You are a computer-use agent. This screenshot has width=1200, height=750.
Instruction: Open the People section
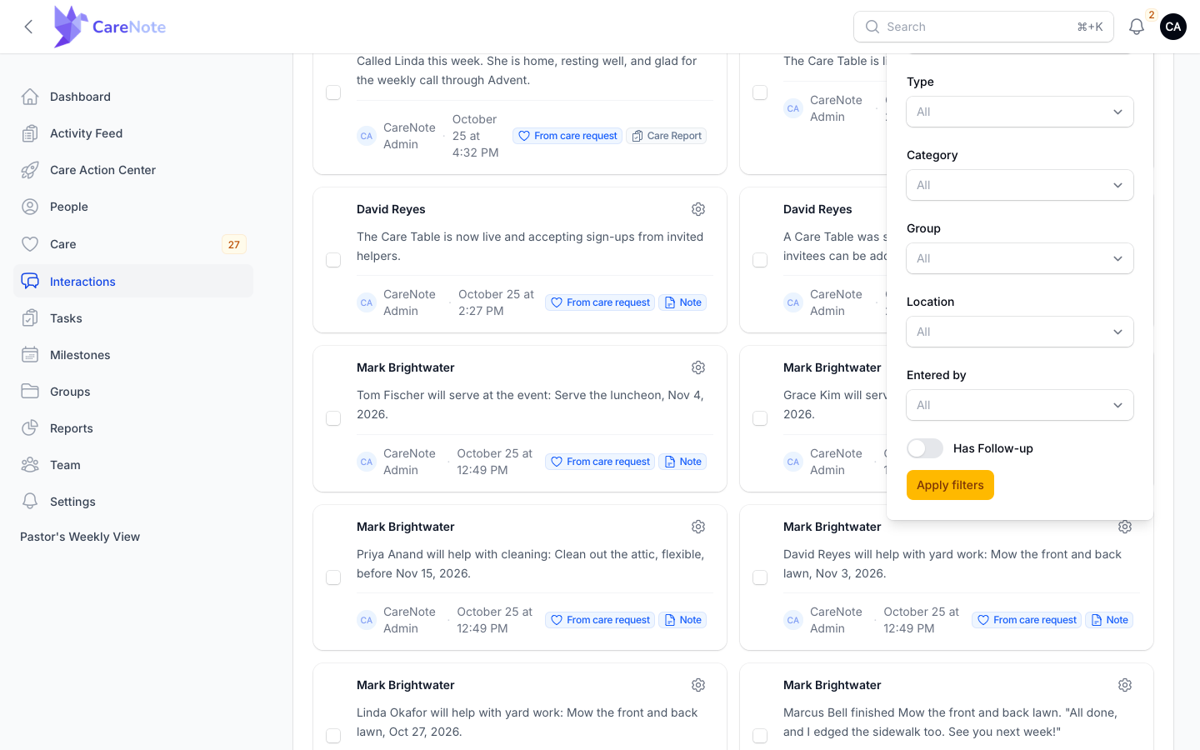pos(133,207)
